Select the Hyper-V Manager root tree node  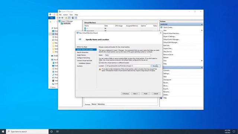[x=67, y=21]
